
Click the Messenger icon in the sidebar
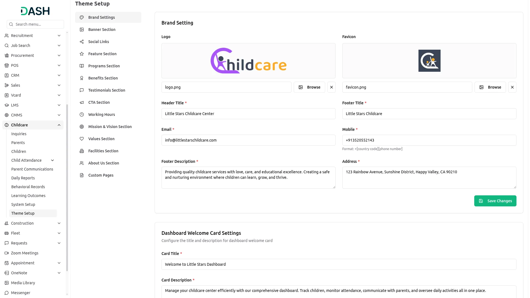pos(6,292)
